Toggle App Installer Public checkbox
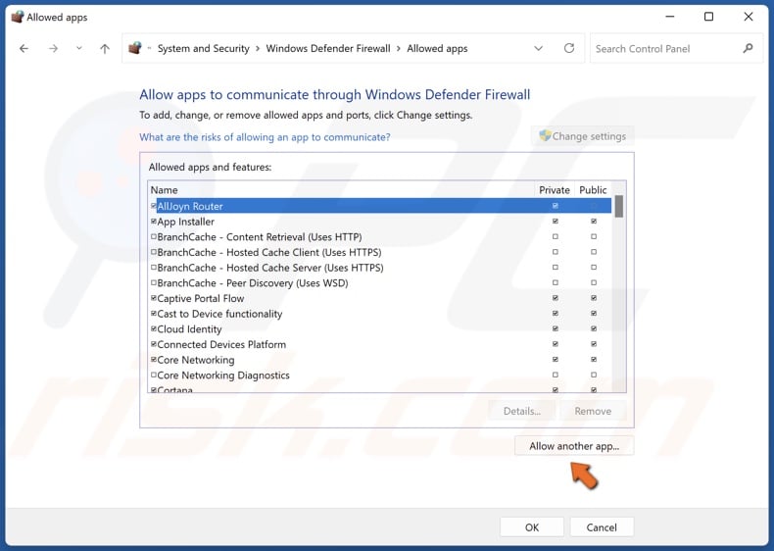The image size is (774, 551). (594, 221)
